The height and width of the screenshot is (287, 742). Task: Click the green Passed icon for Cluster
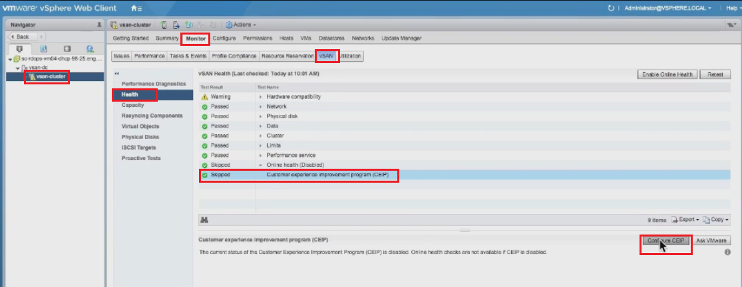204,136
